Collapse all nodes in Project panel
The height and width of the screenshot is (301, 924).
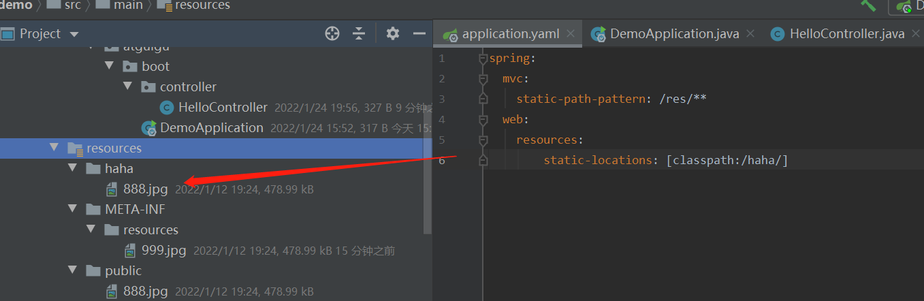(360, 33)
